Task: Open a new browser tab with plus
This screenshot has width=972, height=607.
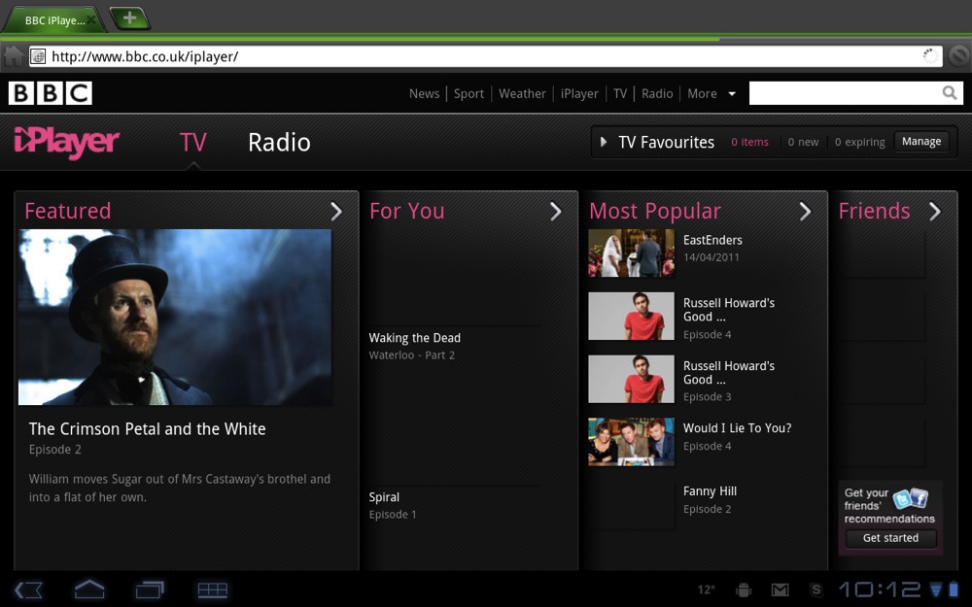Action: (129, 17)
